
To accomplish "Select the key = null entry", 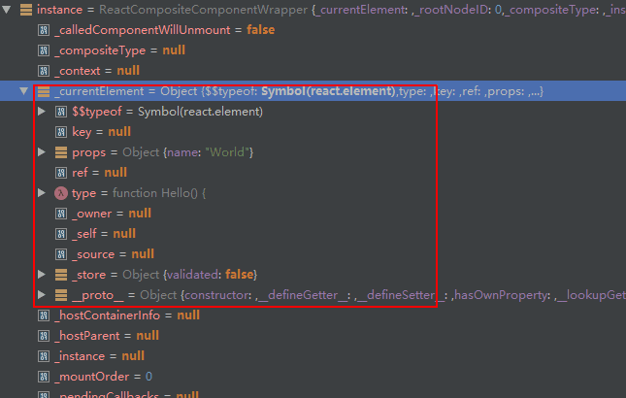I will [x=101, y=132].
